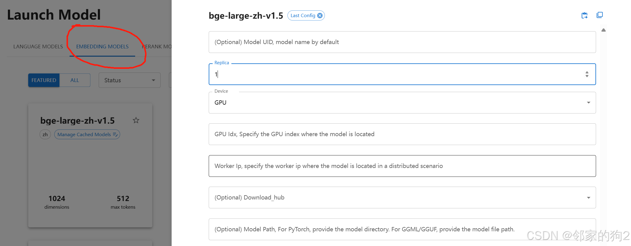Click the Model Path input field
Viewport: 631px width, 246px height.
coord(402,229)
